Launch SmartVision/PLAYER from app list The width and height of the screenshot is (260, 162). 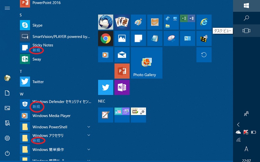tap(56, 37)
